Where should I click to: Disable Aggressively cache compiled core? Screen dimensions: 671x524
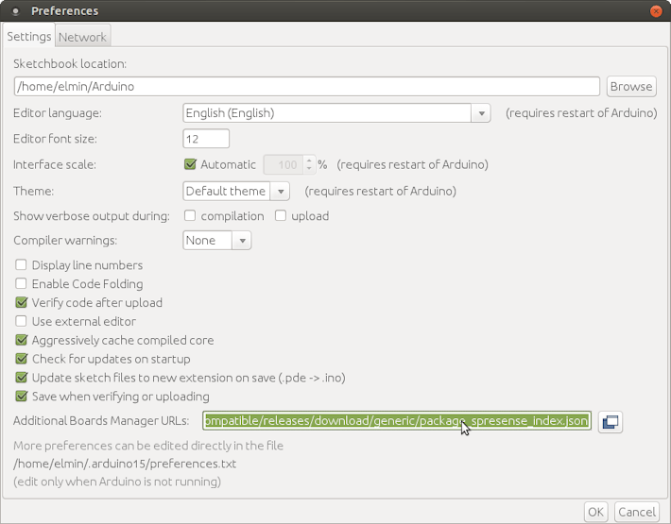21,340
